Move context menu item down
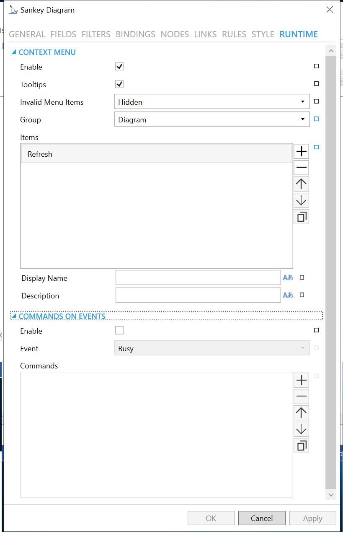 pyautogui.click(x=301, y=200)
